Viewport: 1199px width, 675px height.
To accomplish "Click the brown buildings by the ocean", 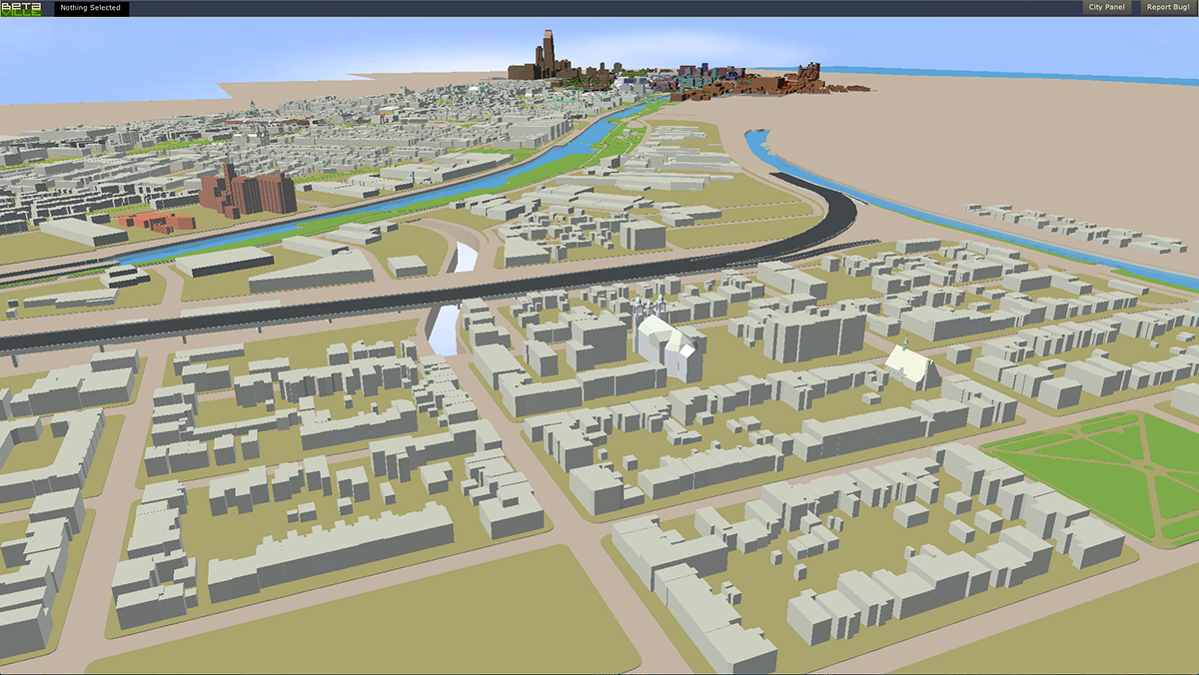I will coord(807,76).
